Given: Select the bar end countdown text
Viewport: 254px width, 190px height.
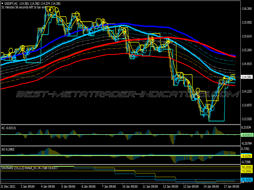Looking at the screenshot, I should pos(24,7).
